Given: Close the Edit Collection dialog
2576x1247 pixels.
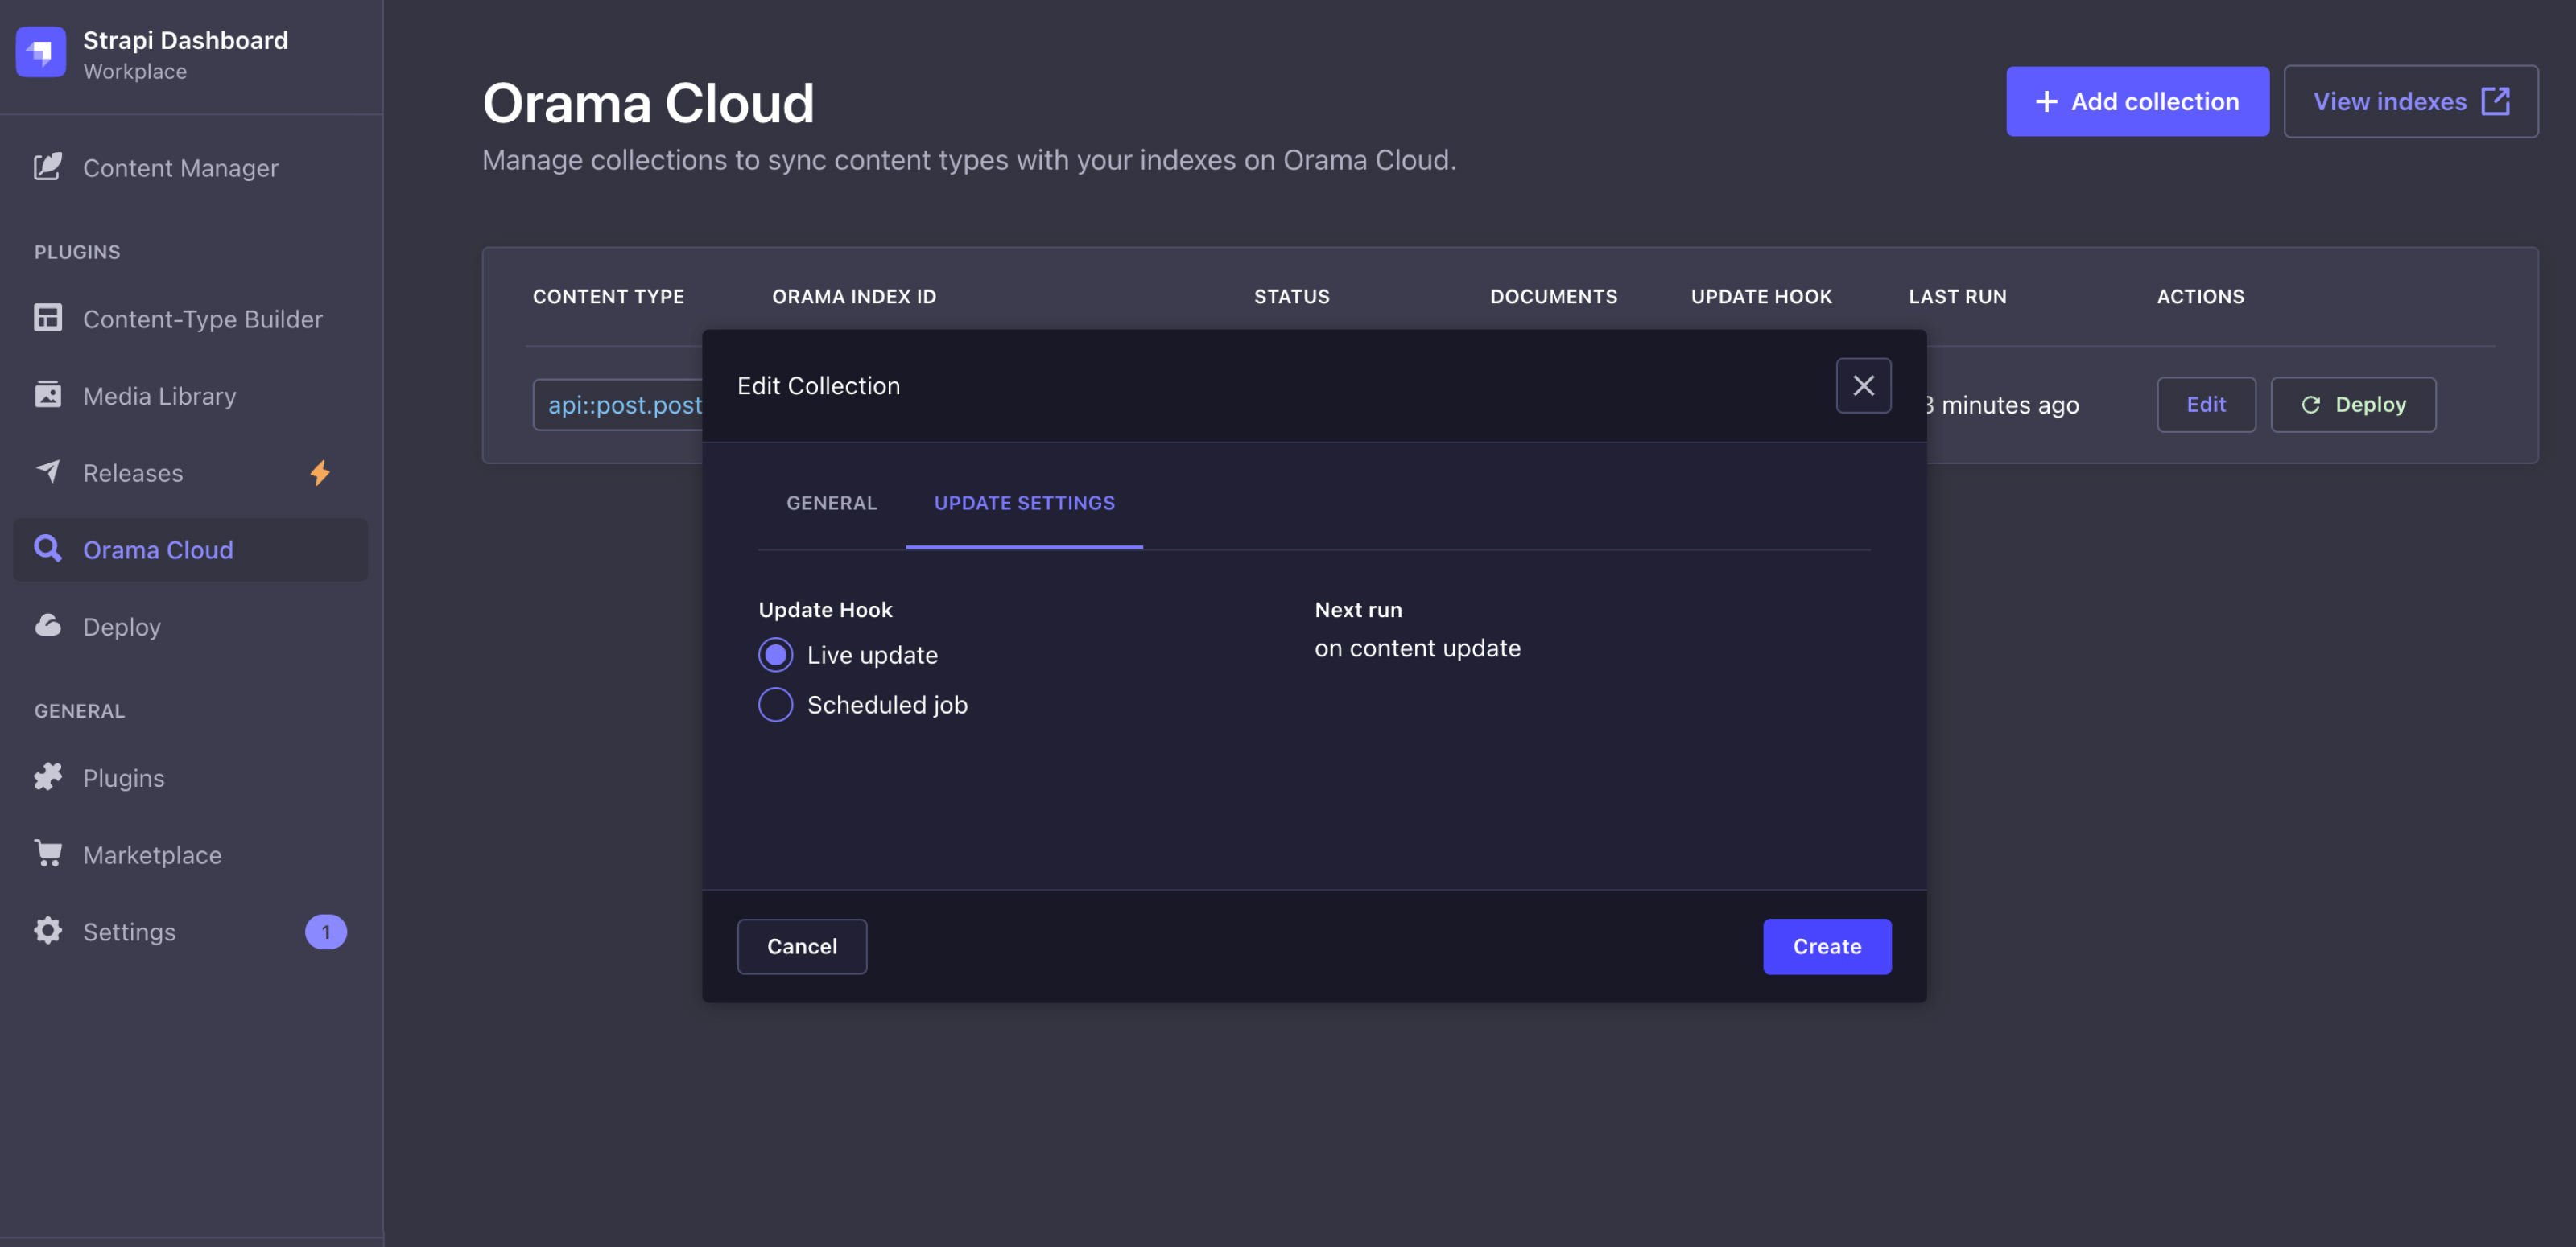Looking at the screenshot, I should (1863, 385).
